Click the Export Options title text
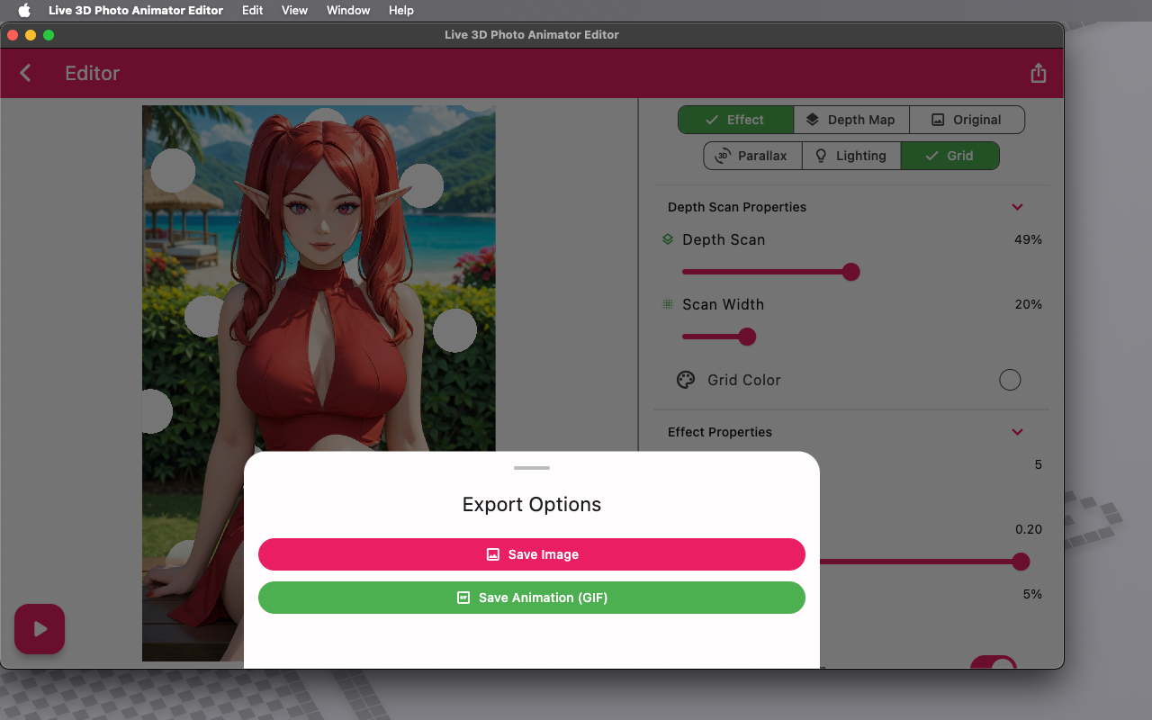 [532, 504]
